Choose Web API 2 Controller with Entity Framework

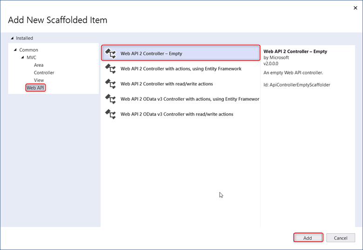(181, 69)
